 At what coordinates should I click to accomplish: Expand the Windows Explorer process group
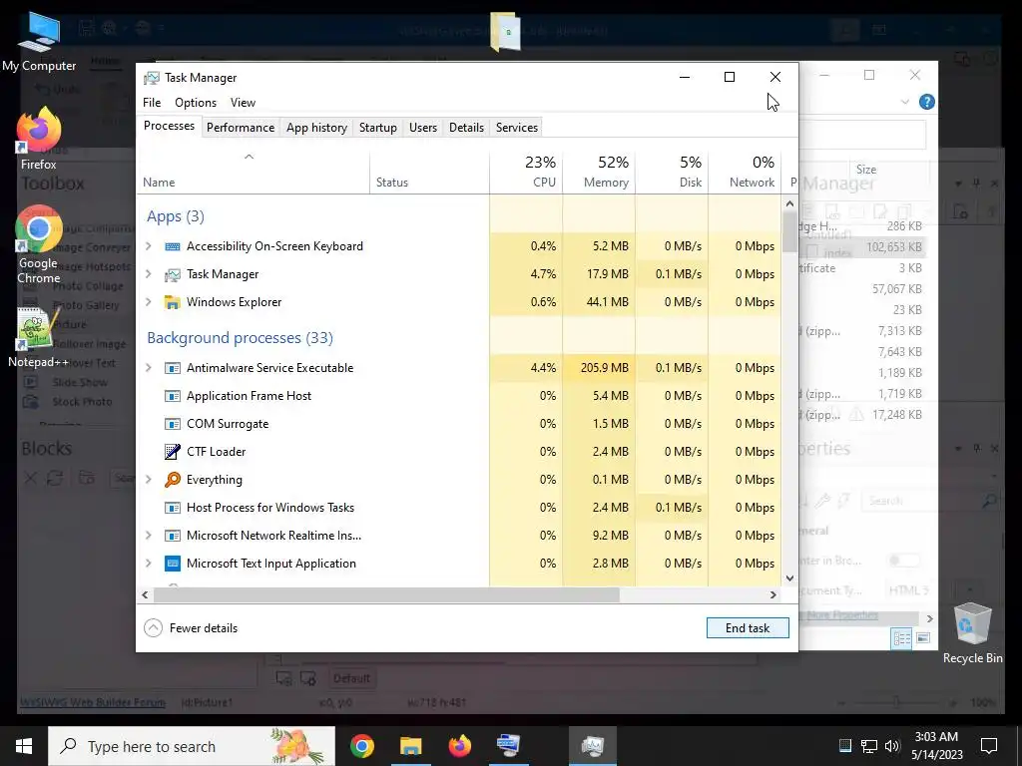coord(149,302)
